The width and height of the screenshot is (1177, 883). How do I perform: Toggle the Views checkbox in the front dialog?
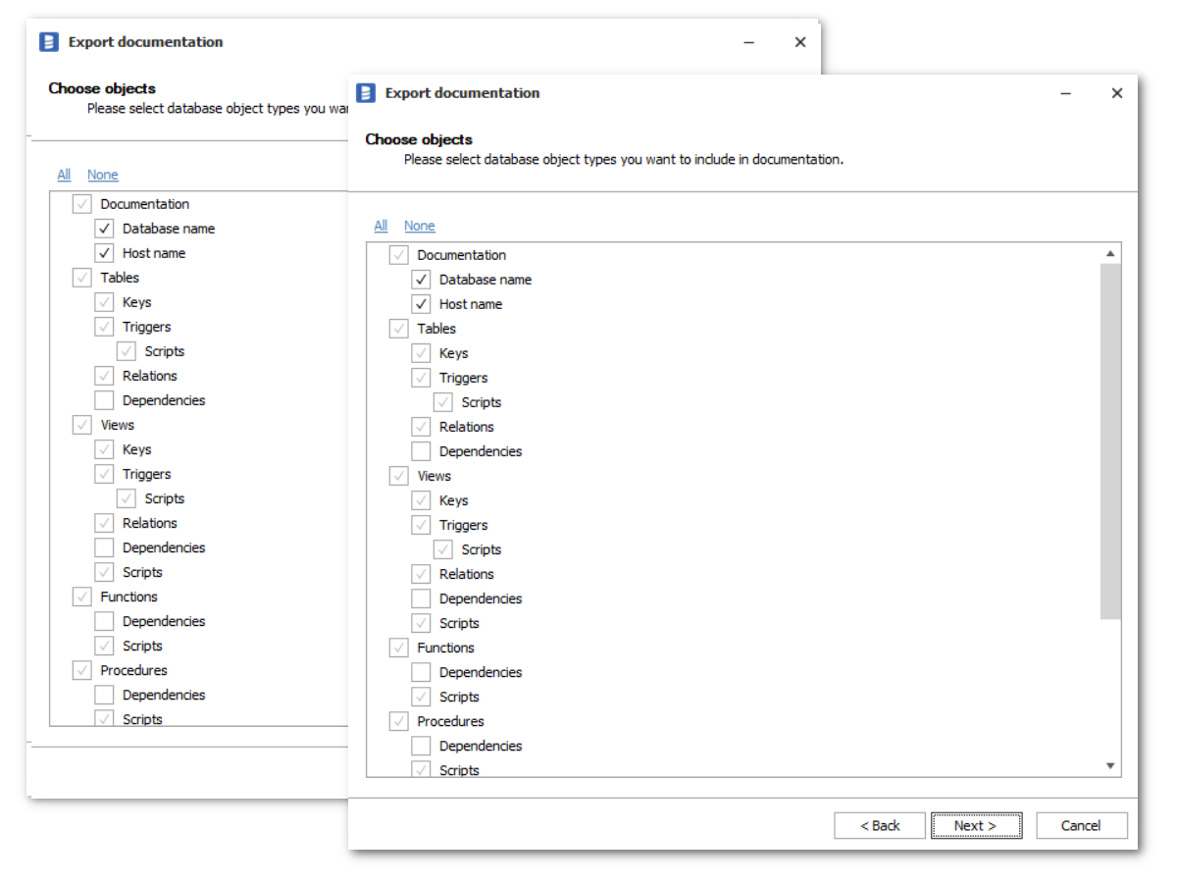399,476
